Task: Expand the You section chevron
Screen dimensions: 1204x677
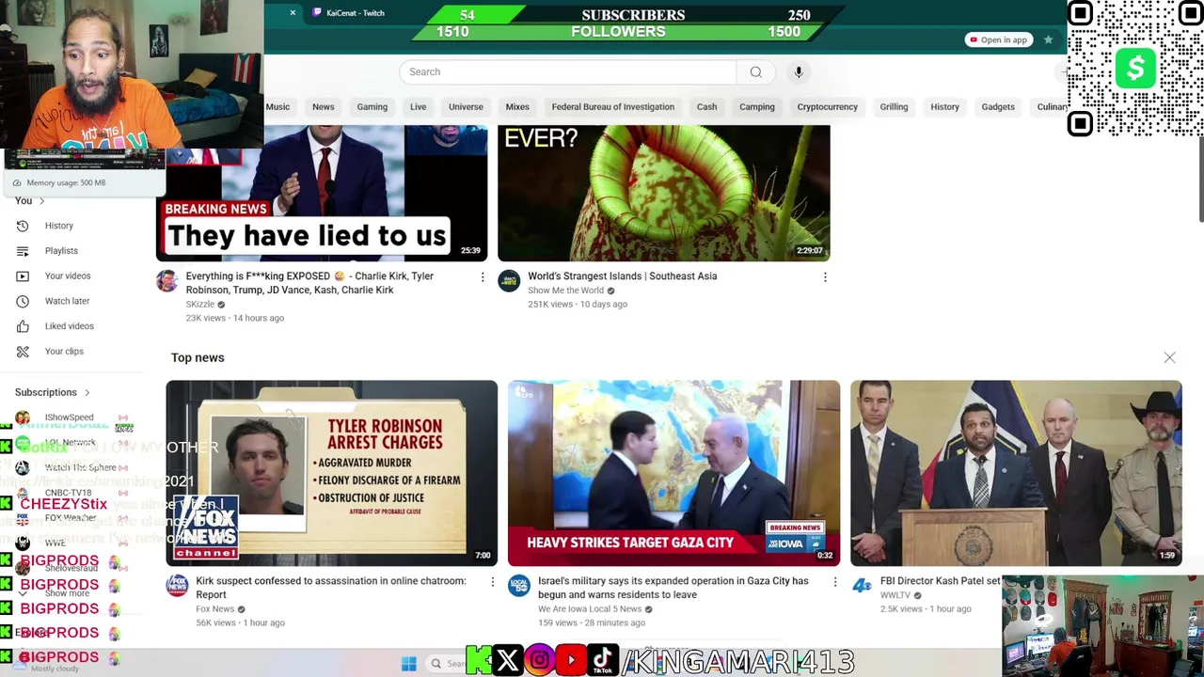Action: click(x=41, y=201)
